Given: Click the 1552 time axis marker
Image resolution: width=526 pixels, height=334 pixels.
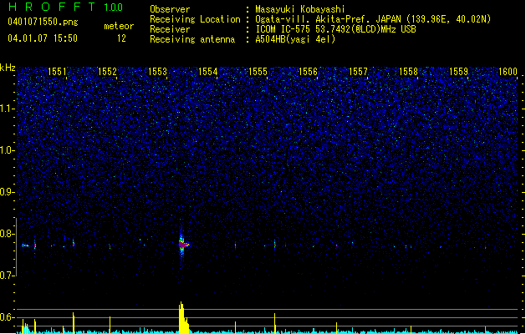Looking at the screenshot, I should tap(107, 72).
